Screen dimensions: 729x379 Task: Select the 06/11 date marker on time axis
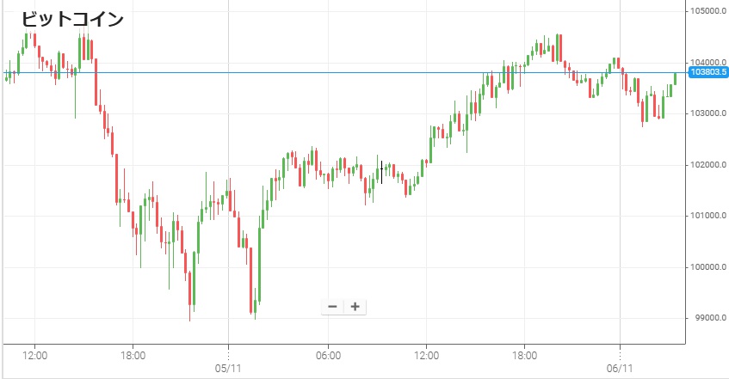click(x=620, y=365)
